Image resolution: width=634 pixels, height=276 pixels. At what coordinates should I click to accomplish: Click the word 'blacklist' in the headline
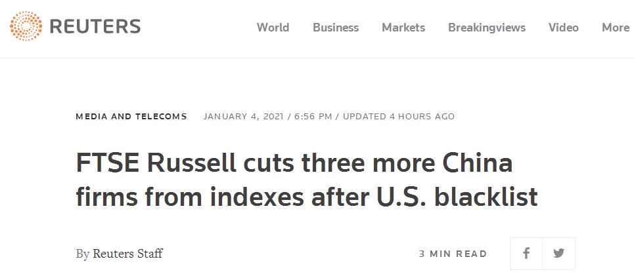[x=486, y=197]
